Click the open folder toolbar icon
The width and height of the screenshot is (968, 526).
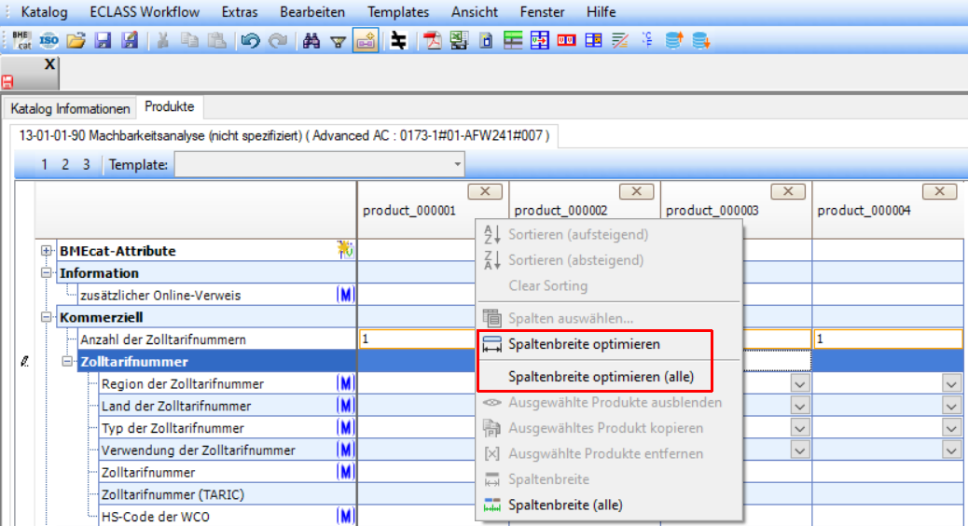pyautogui.click(x=76, y=40)
